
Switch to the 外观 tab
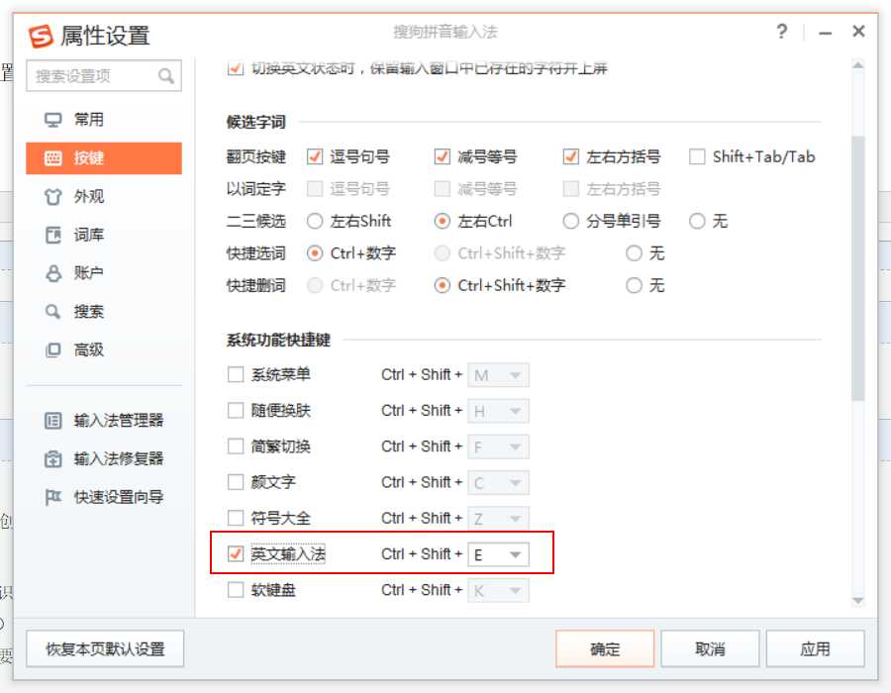pyautogui.click(x=104, y=197)
